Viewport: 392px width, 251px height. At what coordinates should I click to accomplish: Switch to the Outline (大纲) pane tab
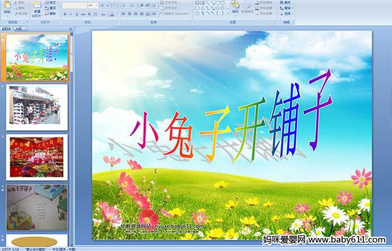(x=19, y=29)
